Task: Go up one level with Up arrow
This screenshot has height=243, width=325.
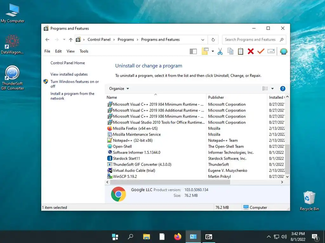Action: [x=71, y=40]
